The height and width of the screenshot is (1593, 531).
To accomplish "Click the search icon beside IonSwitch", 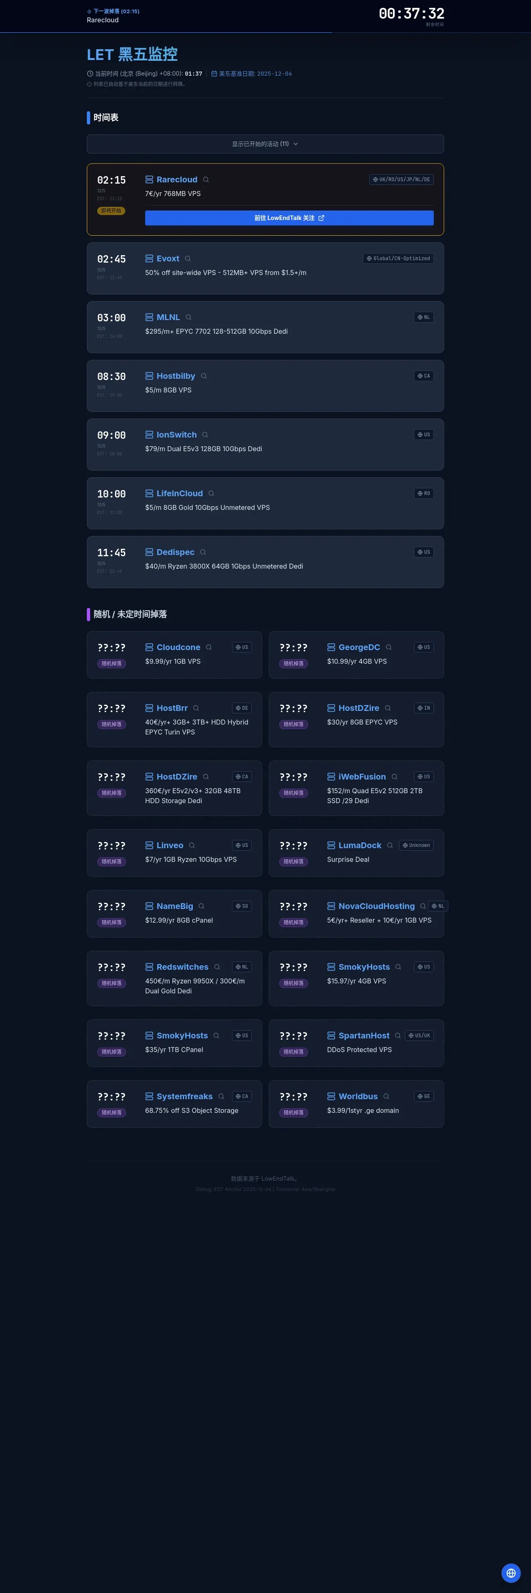I will click(205, 435).
